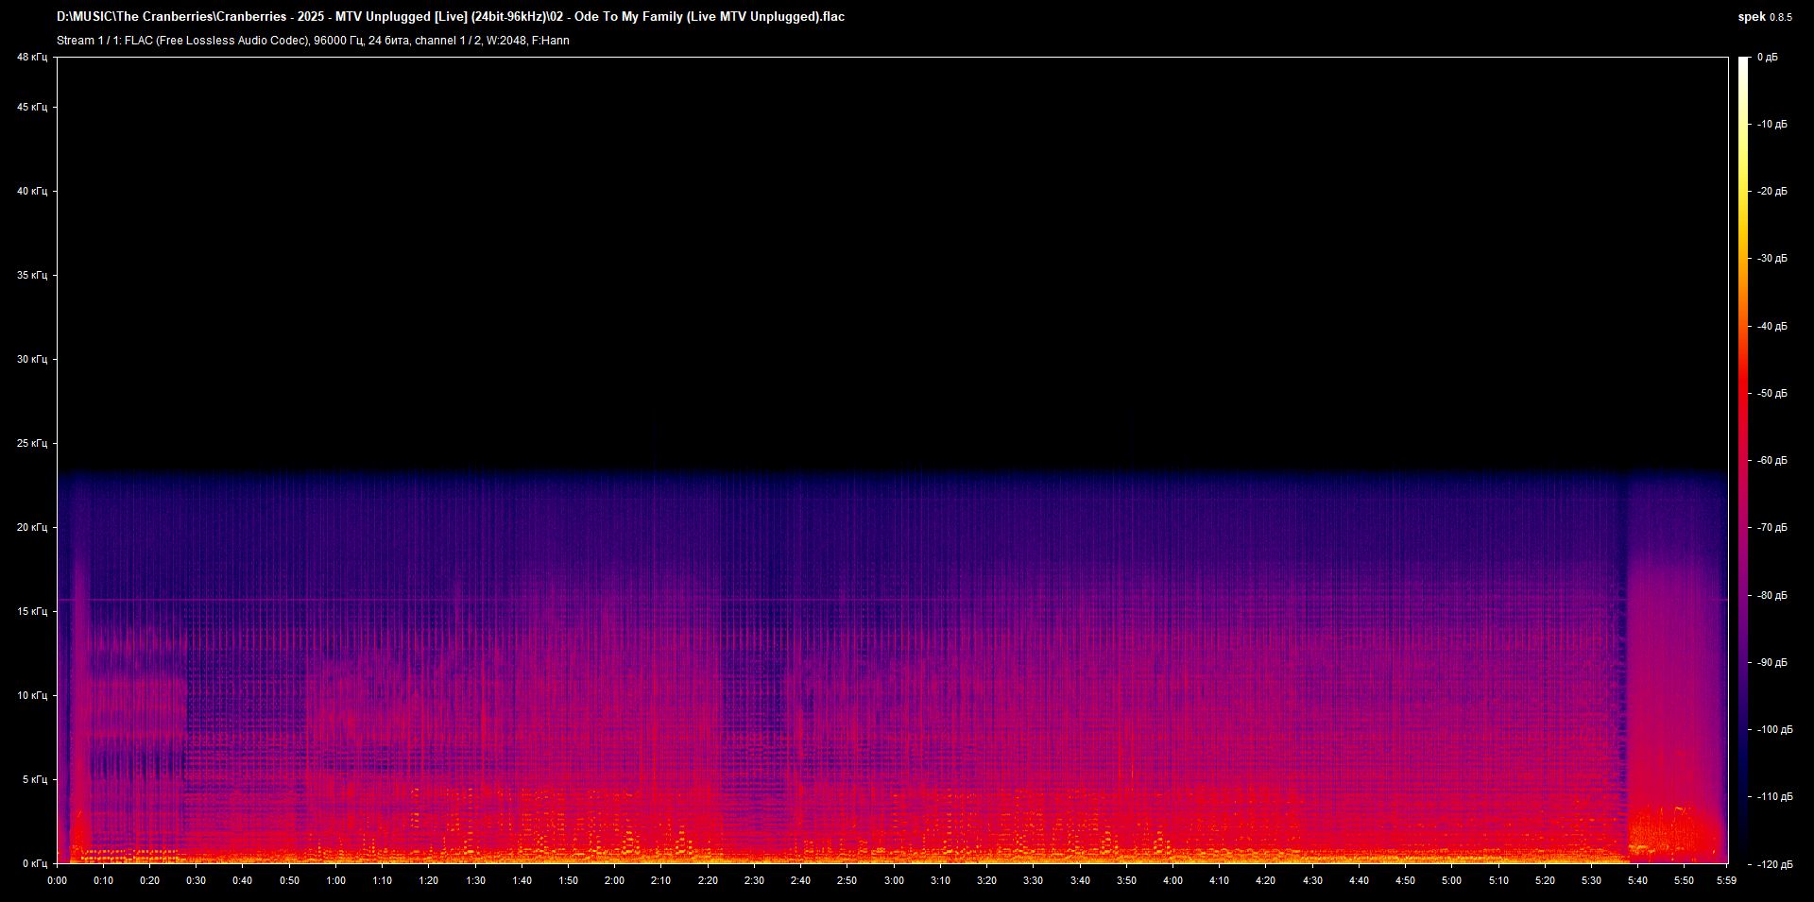The width and height of the screenshot is (1814, 902).
Task: Click the 1:30 time axis label
Action: (475, 881)
